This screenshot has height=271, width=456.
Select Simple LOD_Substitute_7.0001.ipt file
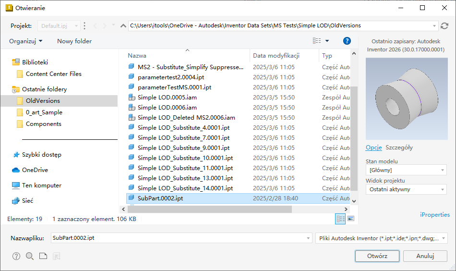(183, 138)
